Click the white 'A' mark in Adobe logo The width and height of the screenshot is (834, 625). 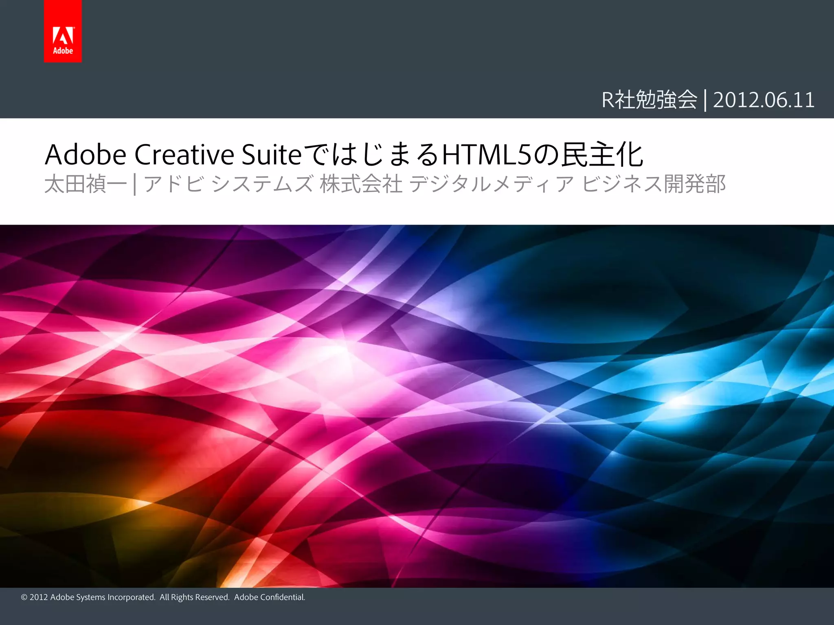[63, 36]
